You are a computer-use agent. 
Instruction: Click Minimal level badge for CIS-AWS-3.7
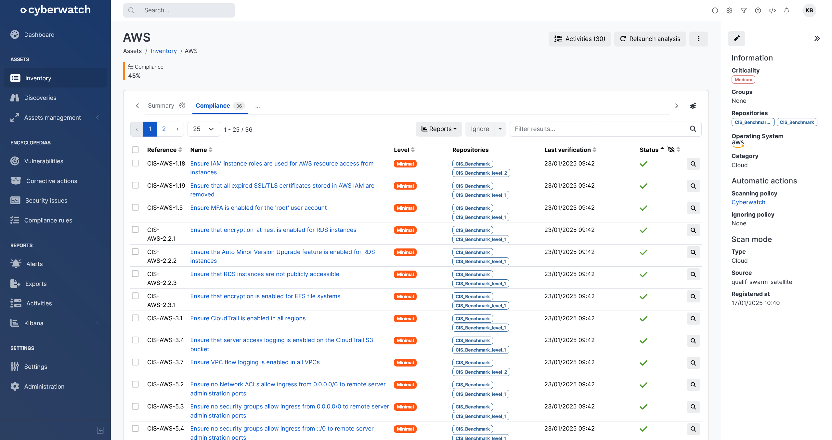(405, 363)
